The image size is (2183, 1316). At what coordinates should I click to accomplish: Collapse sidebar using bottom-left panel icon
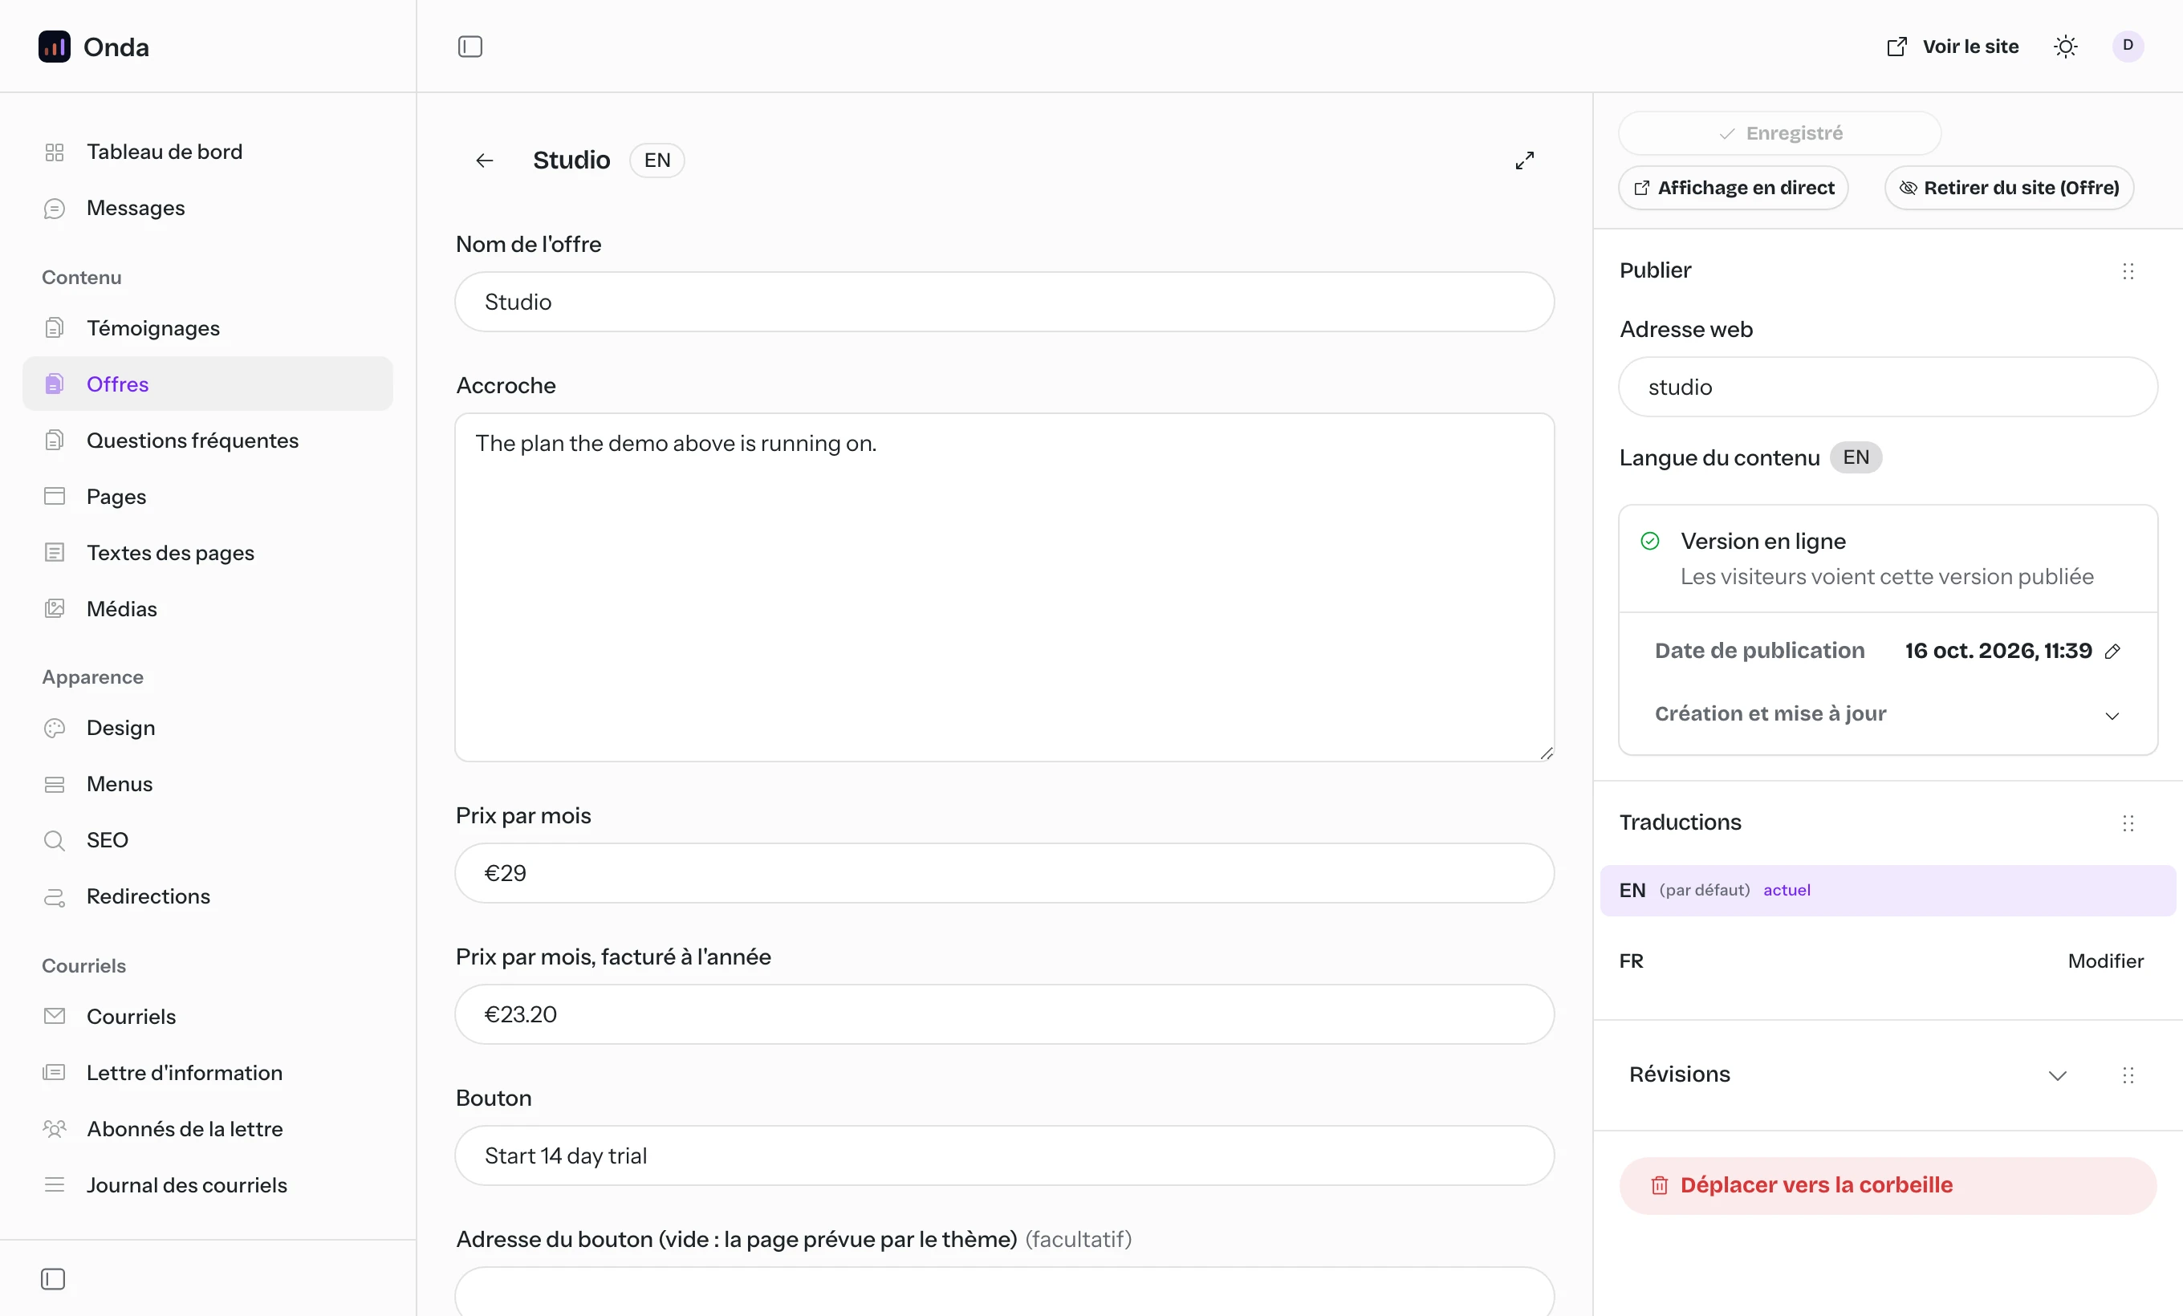pos(53,1279)
